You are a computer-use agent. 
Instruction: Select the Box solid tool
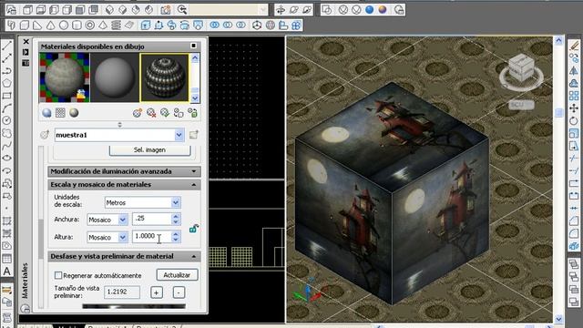25,25
